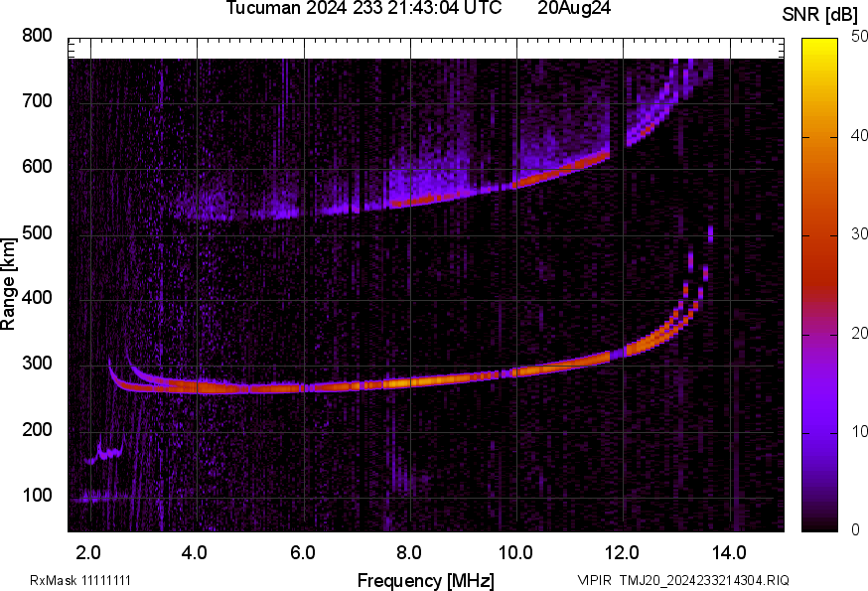Click the frequency tick label '8.0'

coord(408,553)
